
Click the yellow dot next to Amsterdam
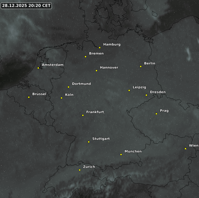point(38,68)
